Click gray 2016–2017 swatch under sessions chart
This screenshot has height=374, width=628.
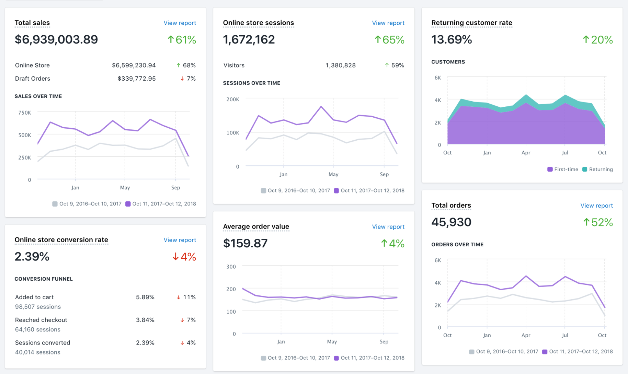[263, 191]
